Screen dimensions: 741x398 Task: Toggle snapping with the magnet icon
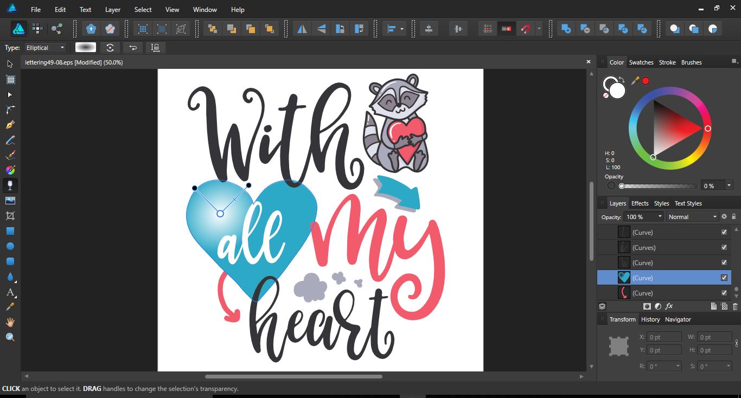(x=525, y=28)
